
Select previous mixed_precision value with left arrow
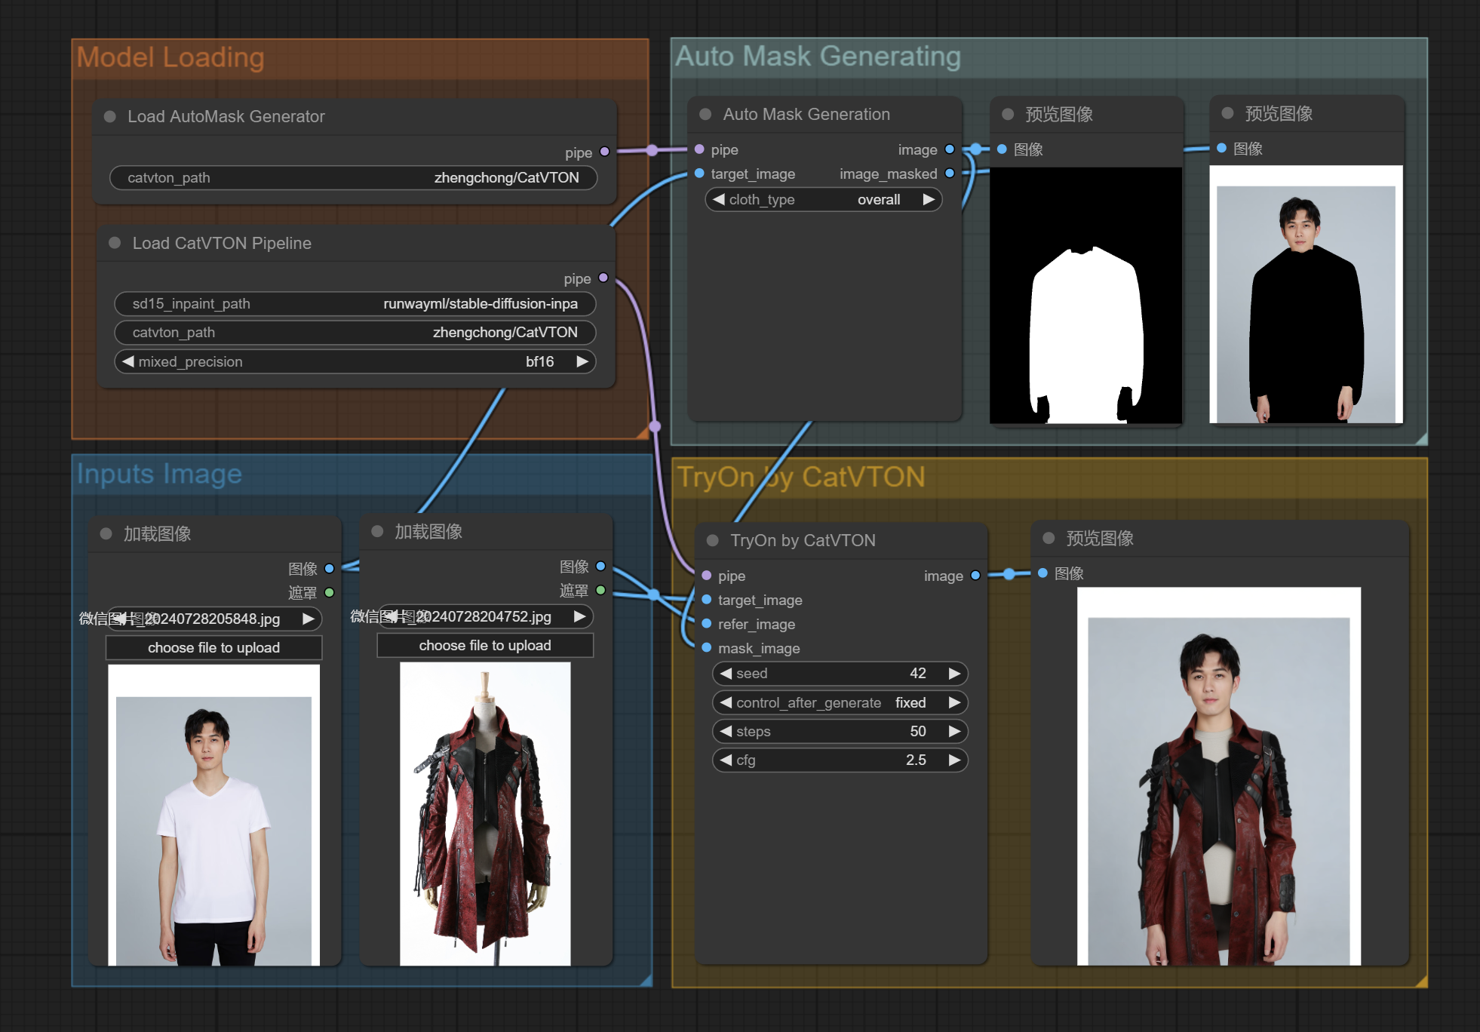tap(128, 362)
